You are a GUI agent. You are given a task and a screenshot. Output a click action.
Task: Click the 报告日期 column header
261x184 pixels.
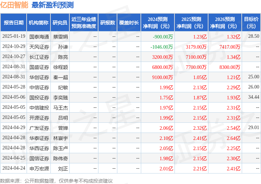coord(13,23)
